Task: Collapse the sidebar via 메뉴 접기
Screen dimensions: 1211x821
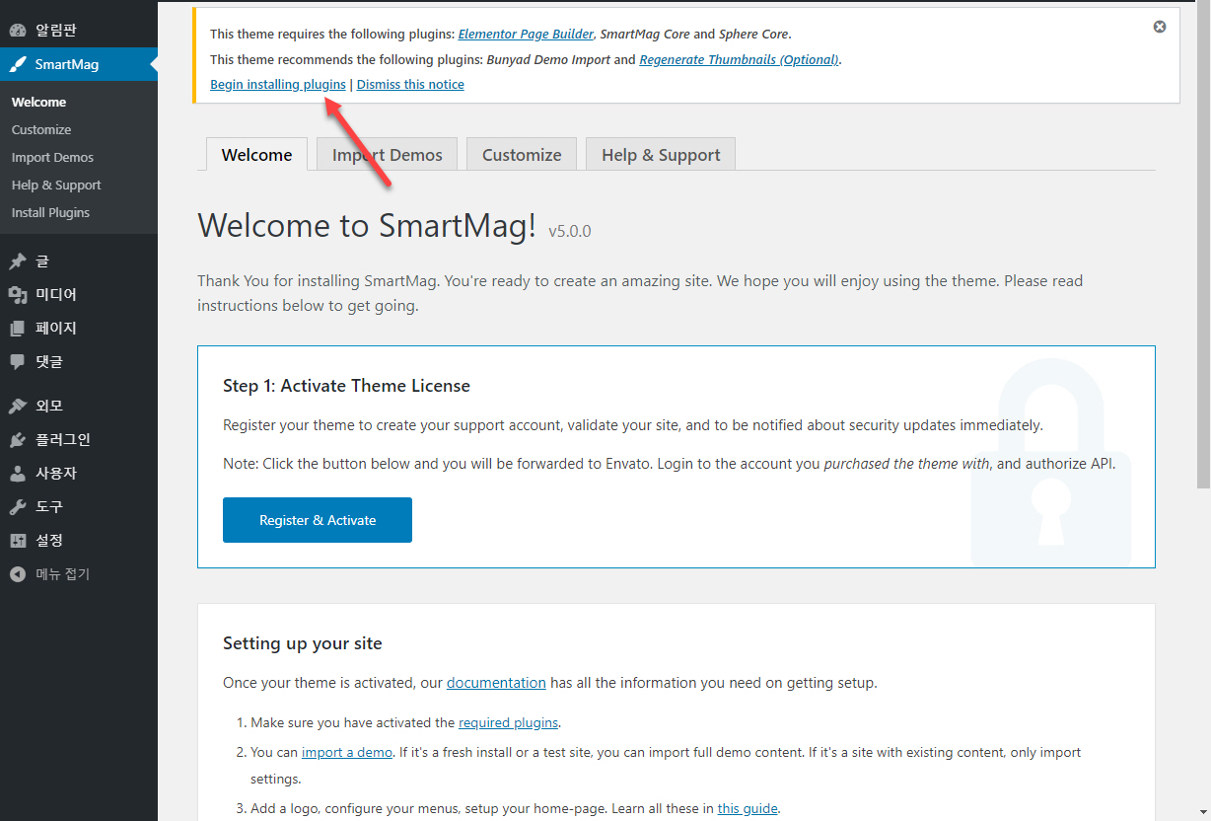Action: point(79,574)
